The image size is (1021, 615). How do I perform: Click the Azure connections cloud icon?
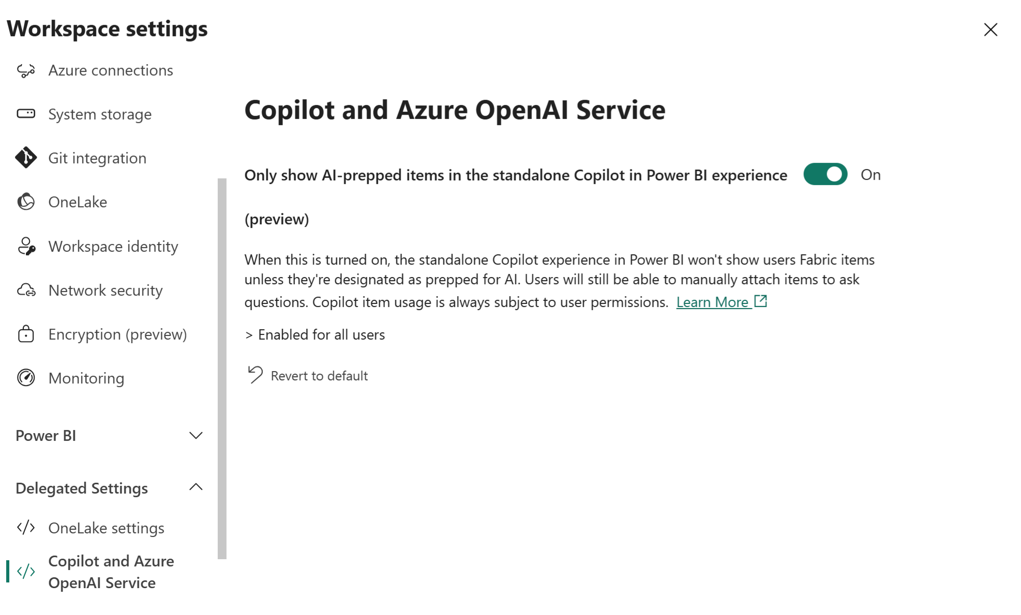click(26, 70)
